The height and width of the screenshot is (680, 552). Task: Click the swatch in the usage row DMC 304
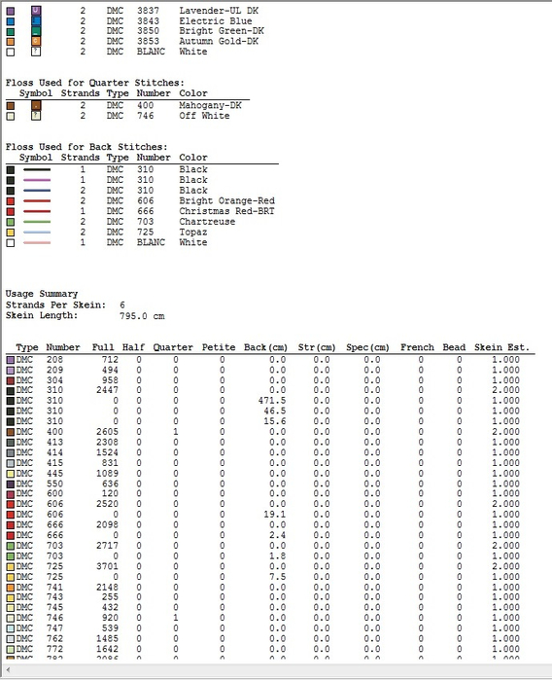[11, 380]
